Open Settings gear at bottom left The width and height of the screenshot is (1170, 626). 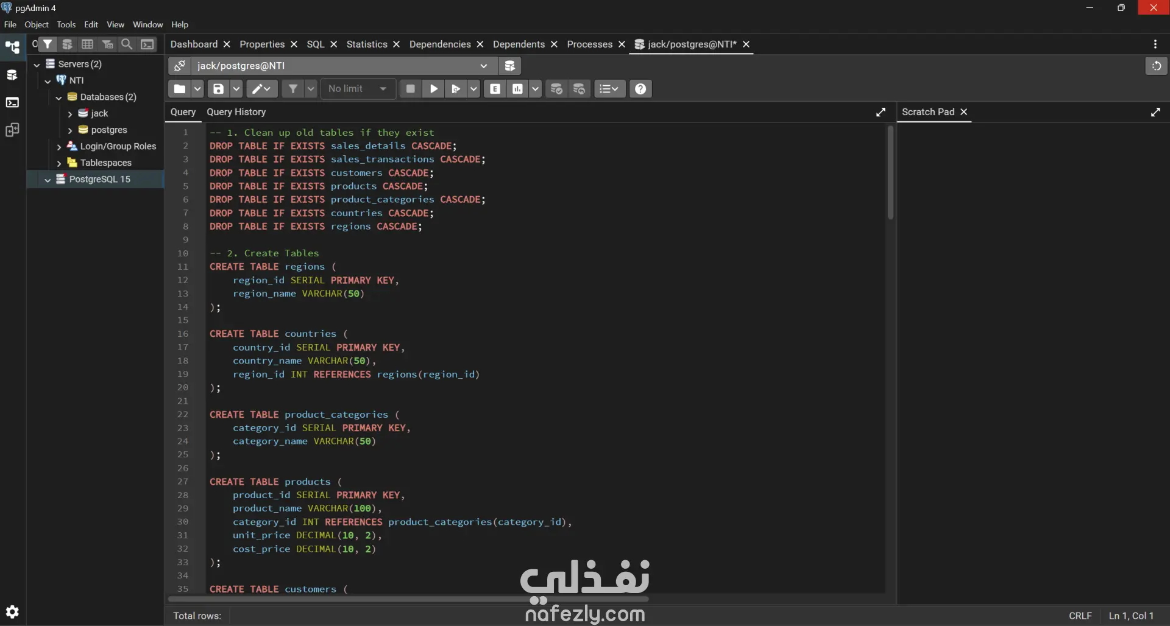[12, 612]
